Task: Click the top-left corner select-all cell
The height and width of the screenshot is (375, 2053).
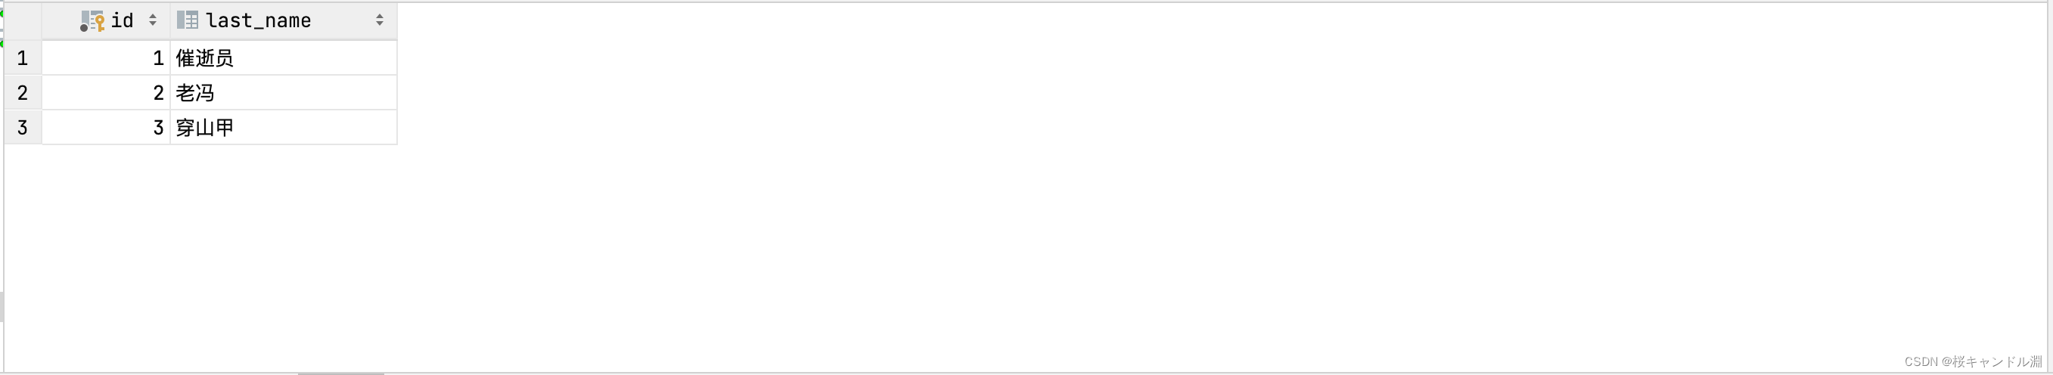Action: coord(23,20)
